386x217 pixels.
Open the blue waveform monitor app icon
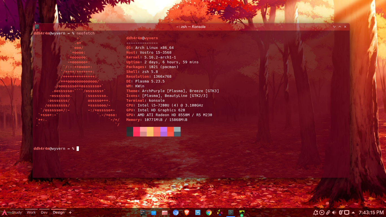pos(198,212)
